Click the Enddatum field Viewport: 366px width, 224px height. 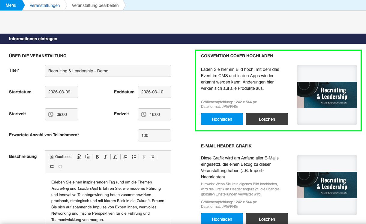click(154, 92)
